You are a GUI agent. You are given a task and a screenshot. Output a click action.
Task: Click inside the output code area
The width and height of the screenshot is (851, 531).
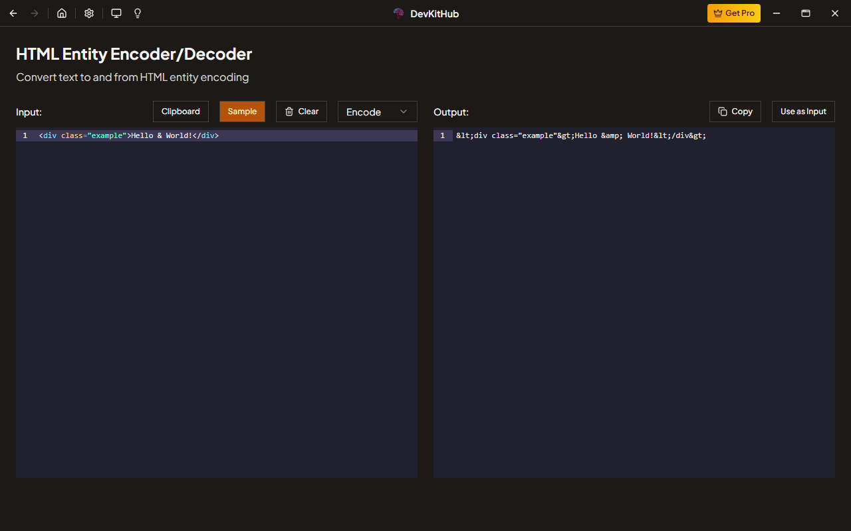tap(634, 303)
